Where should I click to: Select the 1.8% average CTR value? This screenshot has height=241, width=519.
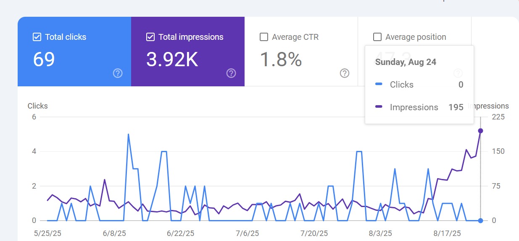pos(281,59)
